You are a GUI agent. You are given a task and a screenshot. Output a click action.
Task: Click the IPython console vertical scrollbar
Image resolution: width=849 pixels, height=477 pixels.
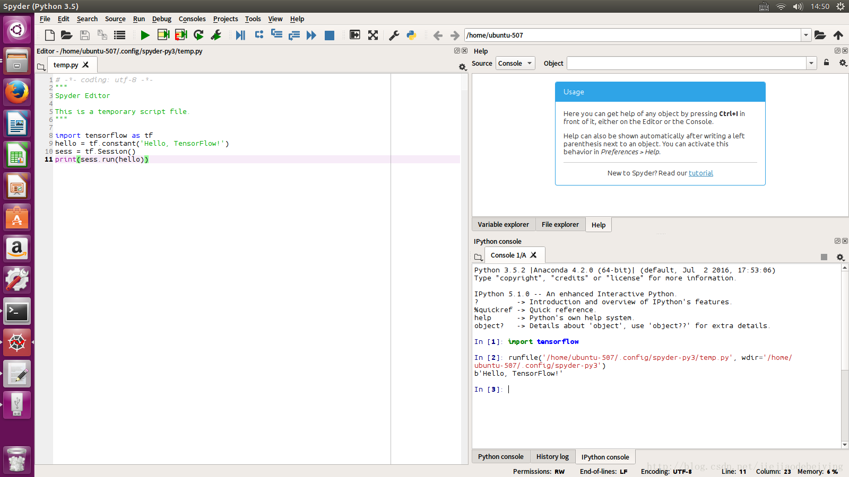coord(845,356)
